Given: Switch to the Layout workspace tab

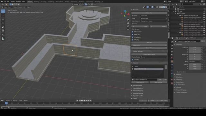Looking at the screenshot, I should (30, 2).
